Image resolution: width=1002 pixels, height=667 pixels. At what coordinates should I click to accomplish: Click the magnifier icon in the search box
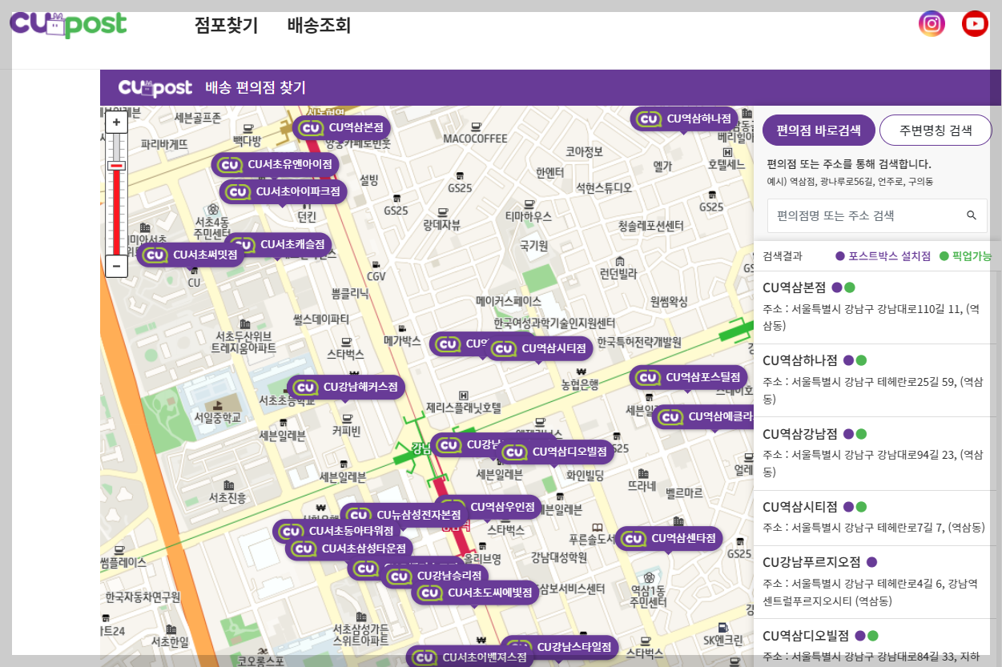(x=972, y=215)
